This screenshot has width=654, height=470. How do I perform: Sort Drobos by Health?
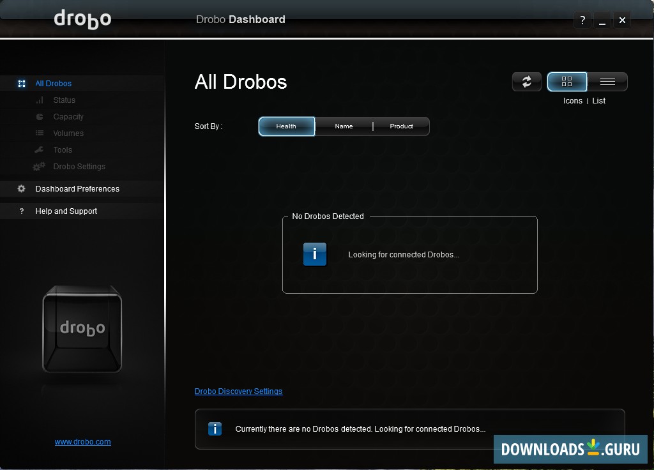pos(286,126)
